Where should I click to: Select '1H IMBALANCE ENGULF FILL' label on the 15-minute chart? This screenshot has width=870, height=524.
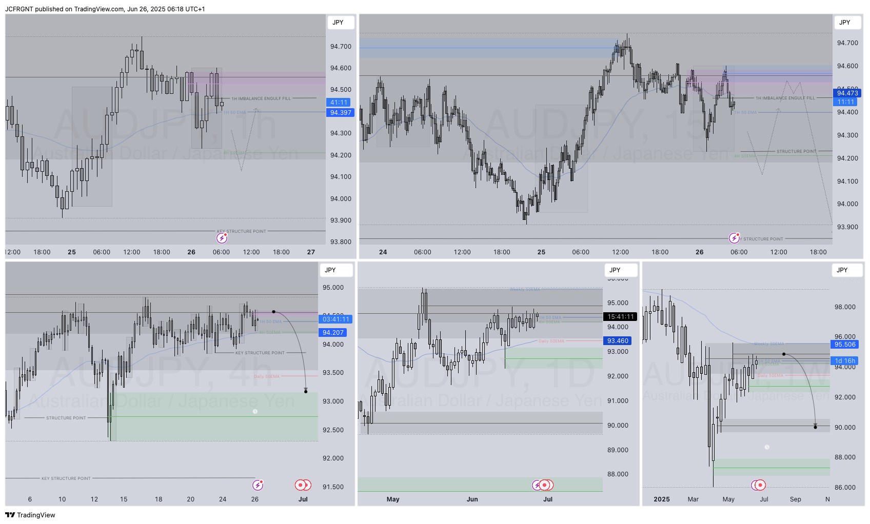tap(785, 98)
